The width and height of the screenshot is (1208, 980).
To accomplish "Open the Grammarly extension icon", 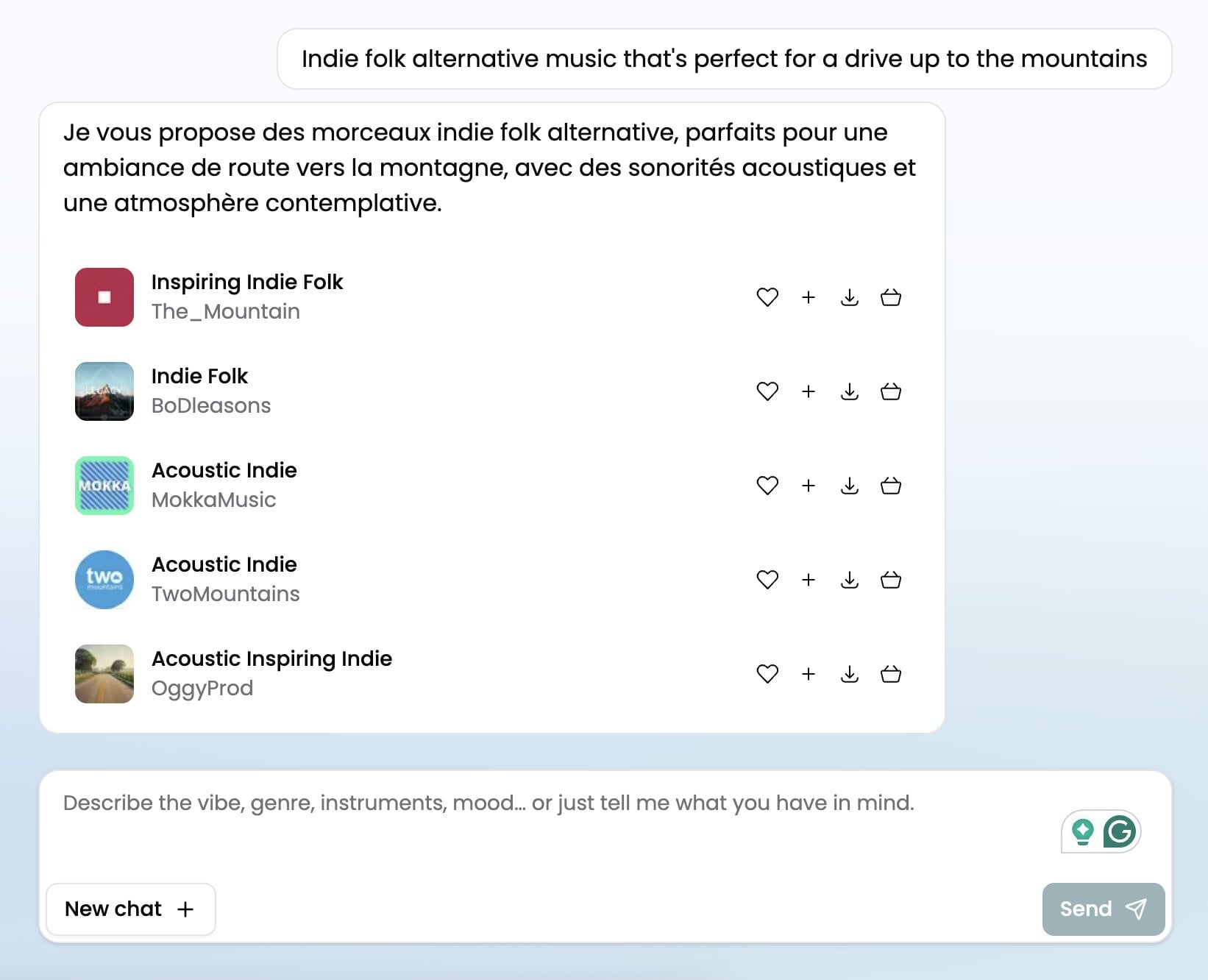I will tap(1119, 832).
